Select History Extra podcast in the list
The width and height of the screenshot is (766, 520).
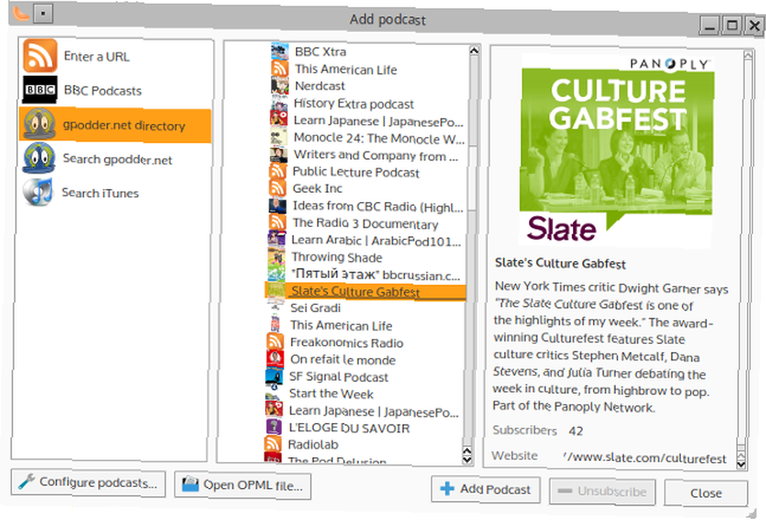[x=354, y=104]
